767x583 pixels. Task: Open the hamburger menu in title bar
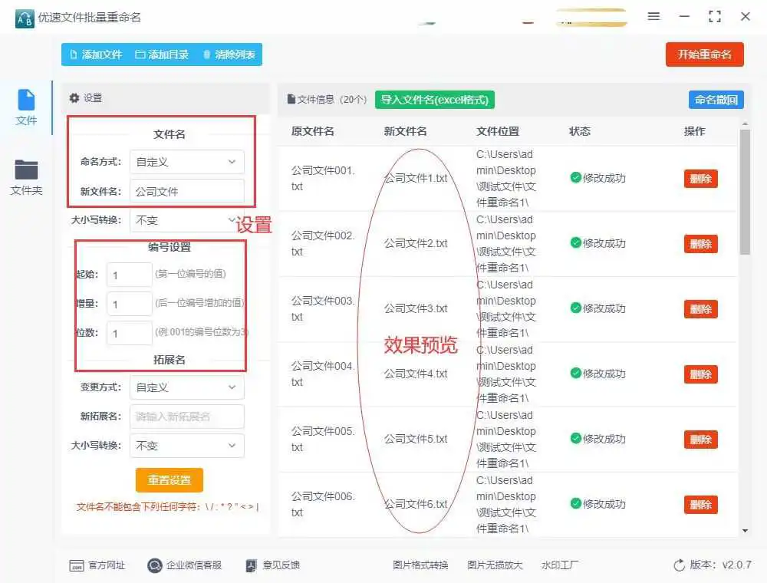click(x=653, y=16)
